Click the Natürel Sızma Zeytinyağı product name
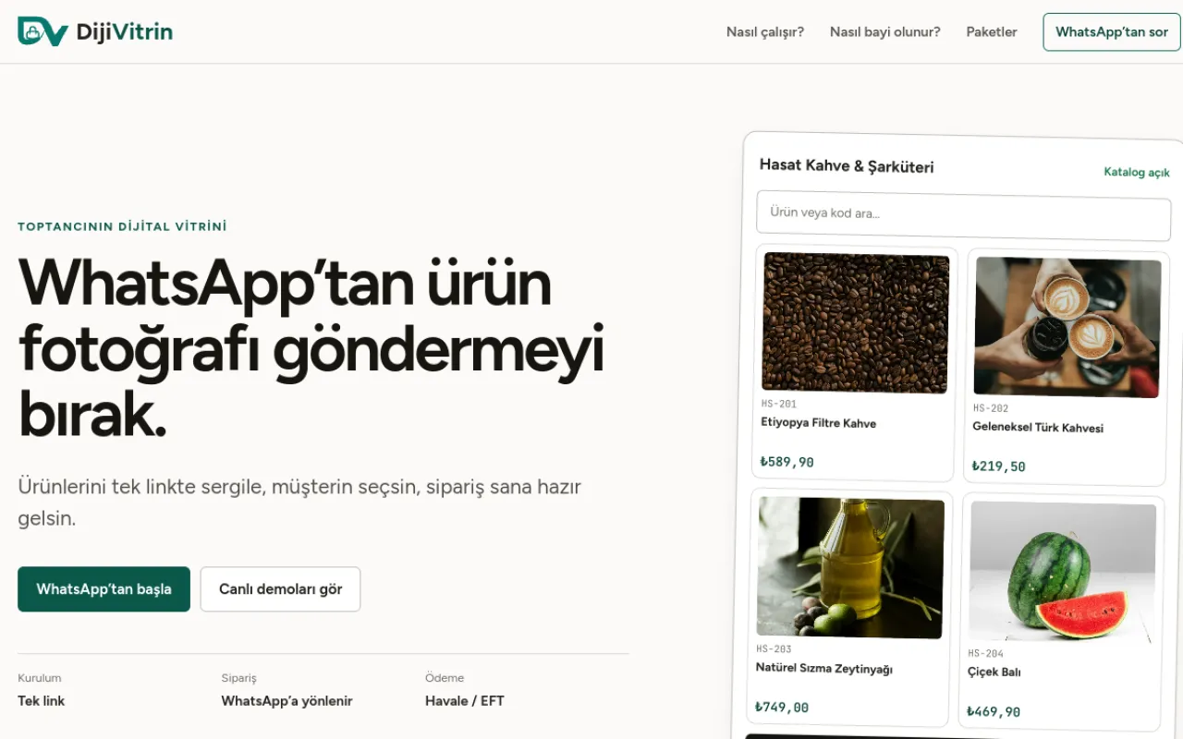This screenshot has height=739, width=1183. point(824,669)
